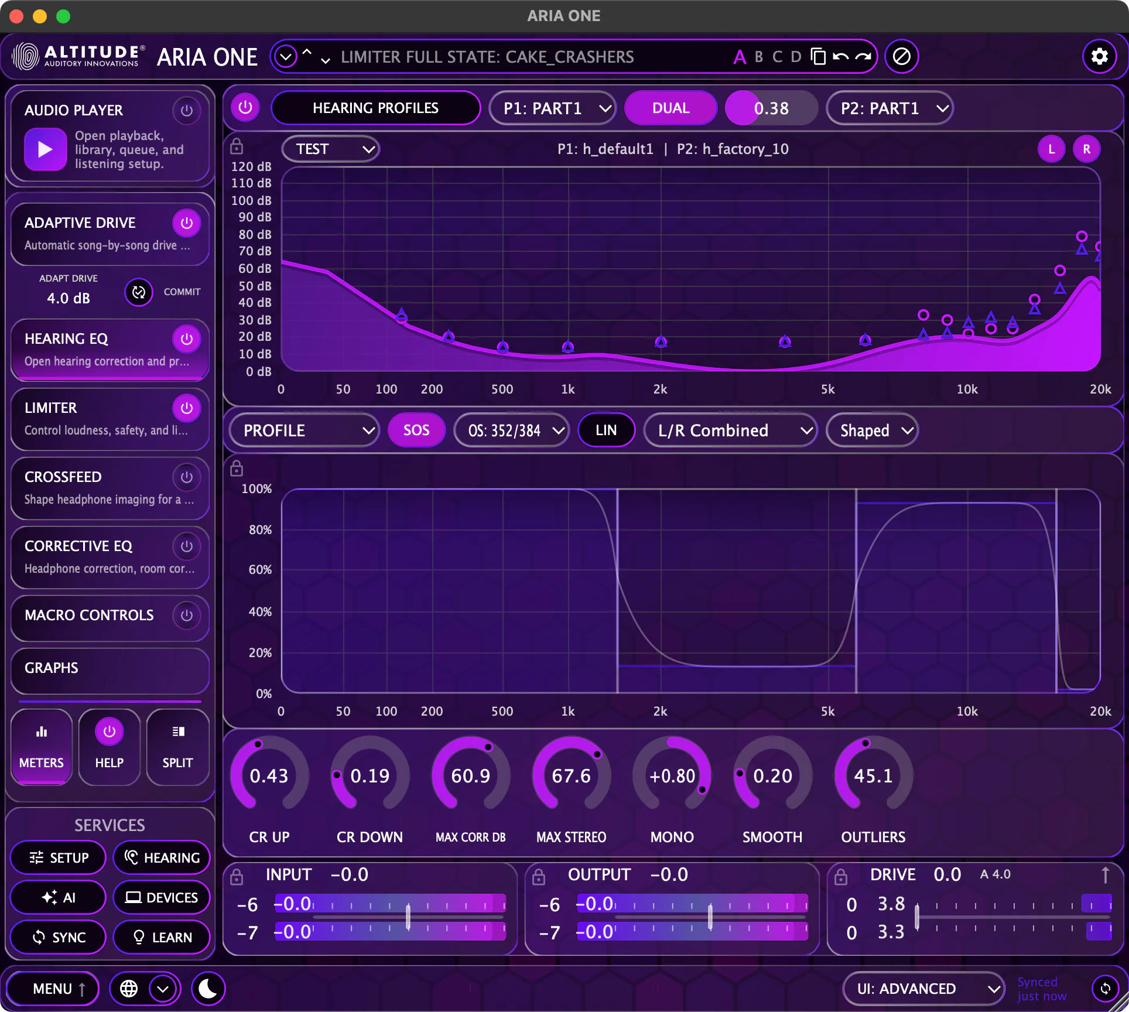Image resolution: width=1129 pixels, height=1012 pixels.
Task: Select preset slot D
Action: [796, 57]
